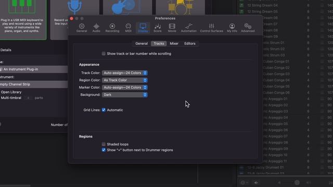This screenshot has height=187, width=333.
Task: Click the Multi-timbral parts number field
Action: point(28,98)
